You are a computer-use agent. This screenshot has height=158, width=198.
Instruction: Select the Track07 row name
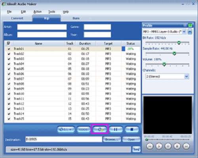coord(19,79)
